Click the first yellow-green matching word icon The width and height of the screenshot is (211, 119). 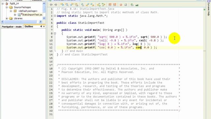click(x=99, y=5)
